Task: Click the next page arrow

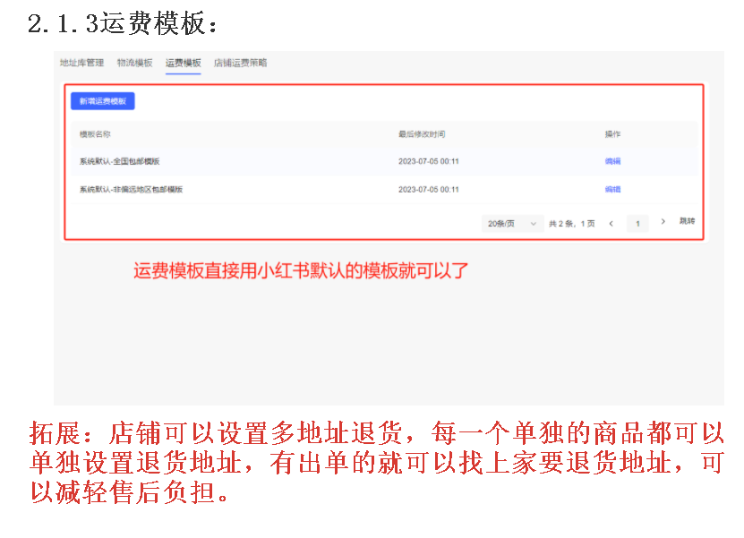Action: [x=663, y=221]
